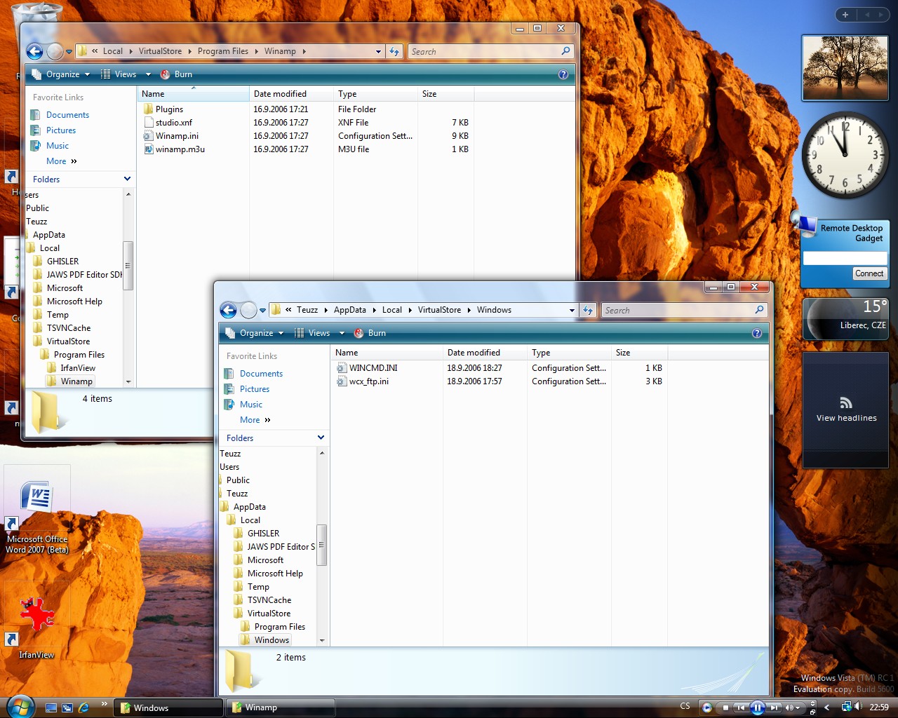Select TSVNCache in the front window folder tree
Image resolution: width=898 pixels, height=718 pixels.
coord(269,600)
